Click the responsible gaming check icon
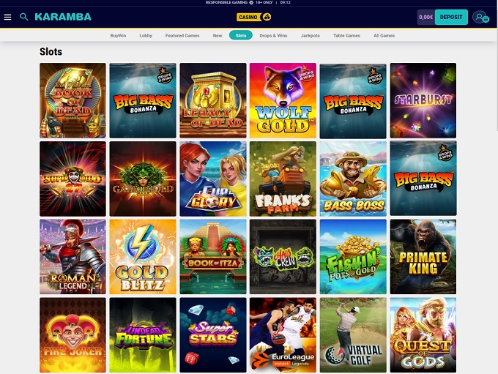The image size is (498, 374). 251,2
